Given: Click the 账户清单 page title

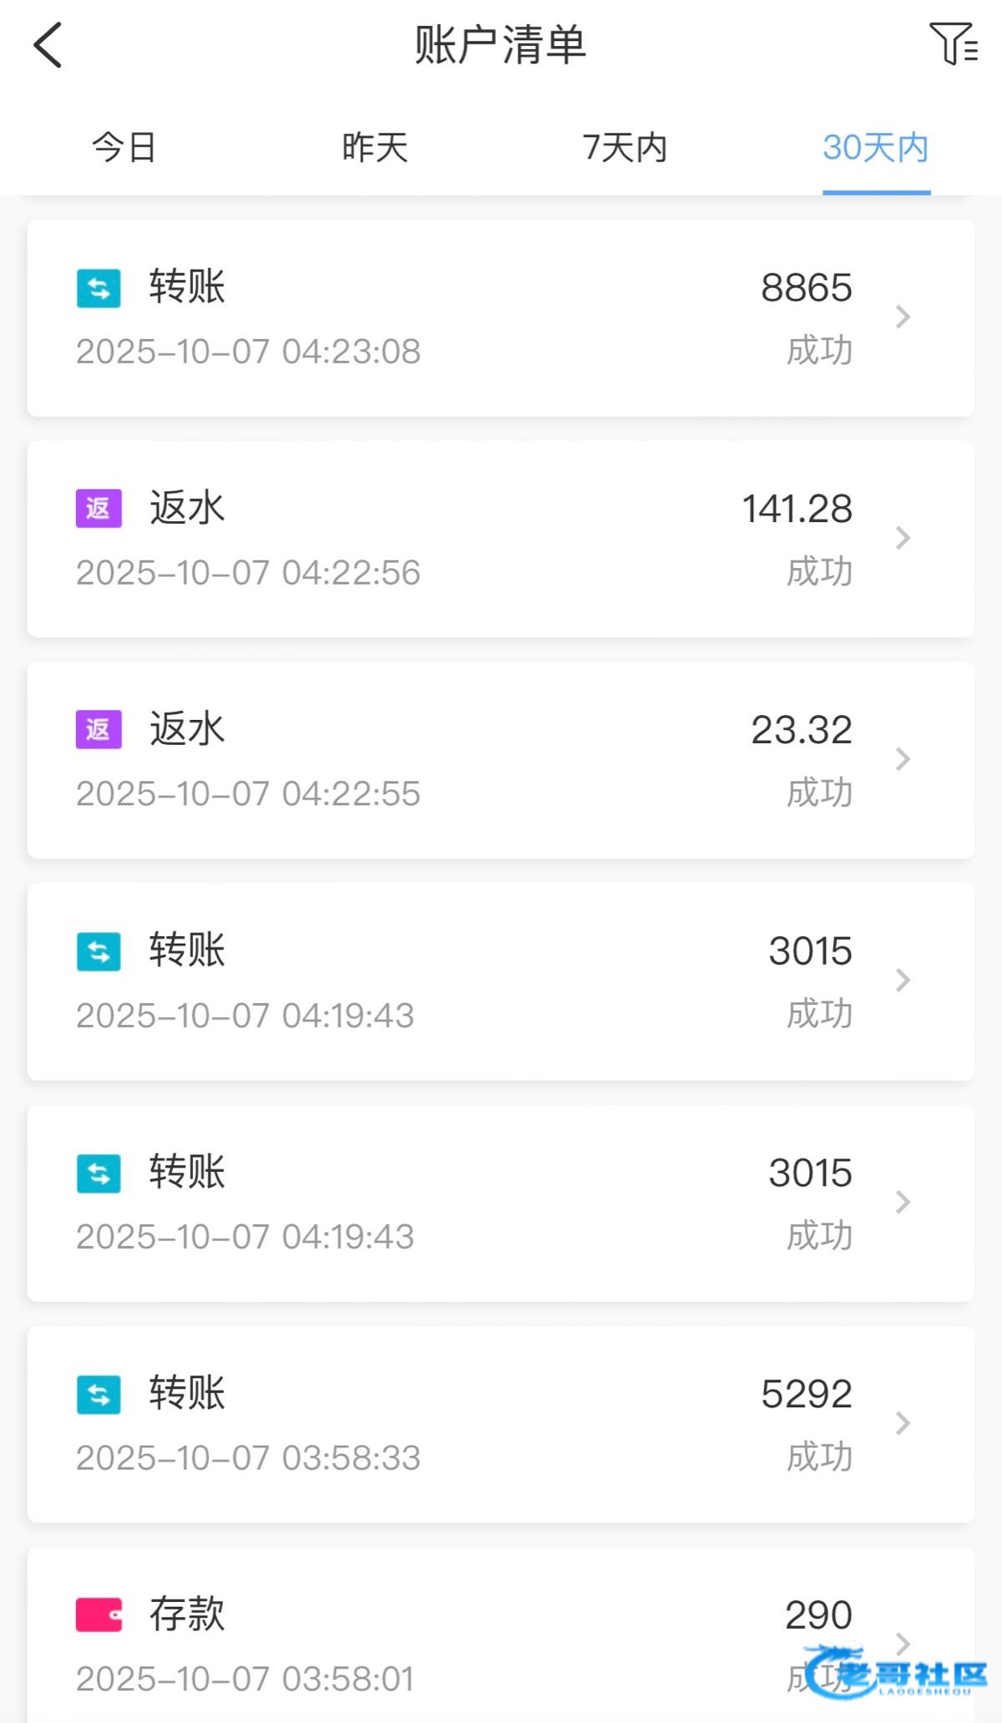Looking at the screenshot, I should click(x=501, y=45).
